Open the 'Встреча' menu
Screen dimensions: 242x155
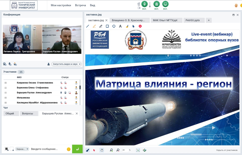pyautogui.click(x=80, y=5)
